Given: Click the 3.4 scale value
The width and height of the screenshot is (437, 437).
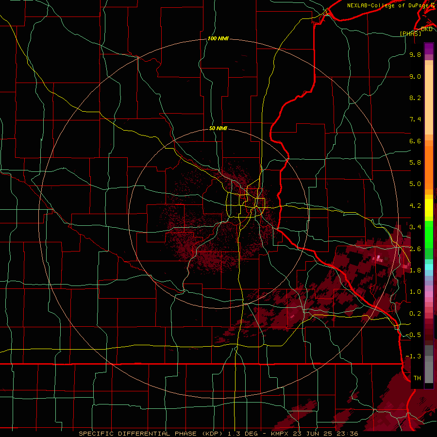Looking at the screenshot, I should pos(415,227).
